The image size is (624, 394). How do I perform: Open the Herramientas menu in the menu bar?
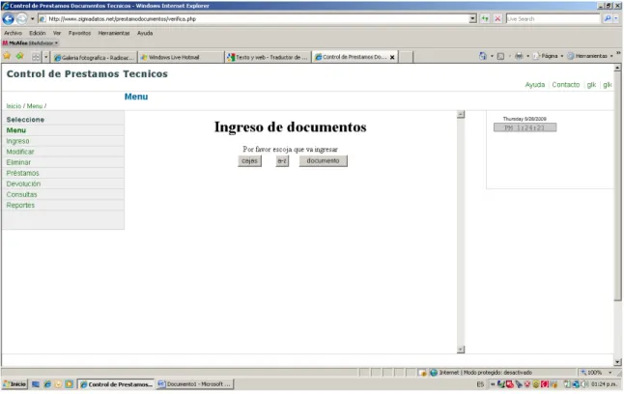[x=114, y=33]
